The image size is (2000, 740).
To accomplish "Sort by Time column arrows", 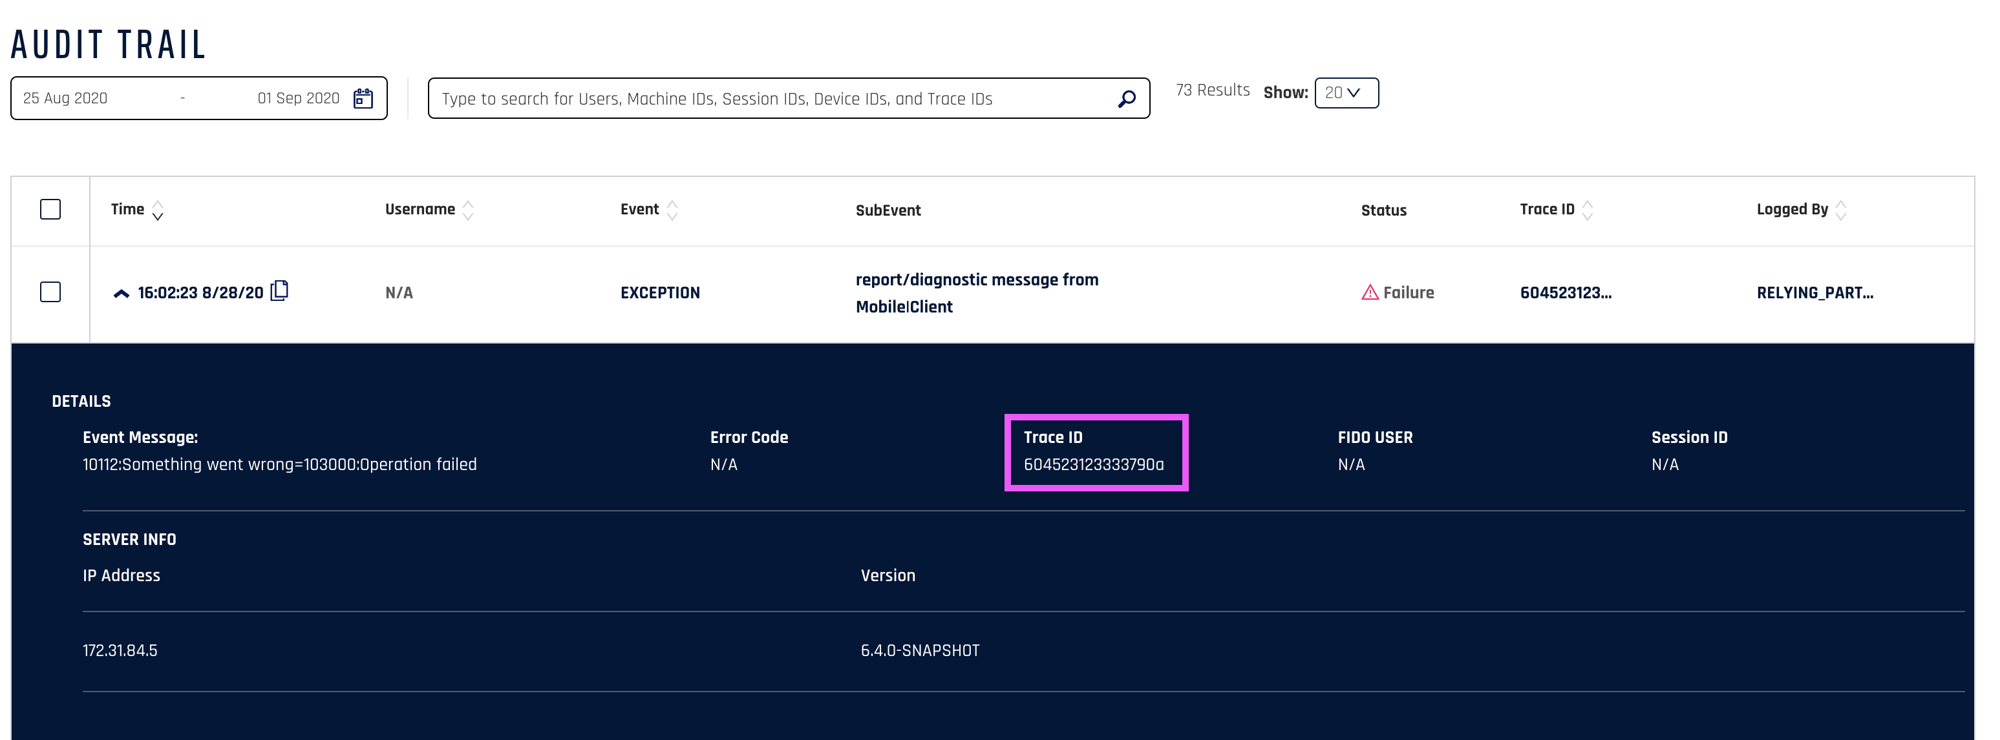I will pos(158,211).
